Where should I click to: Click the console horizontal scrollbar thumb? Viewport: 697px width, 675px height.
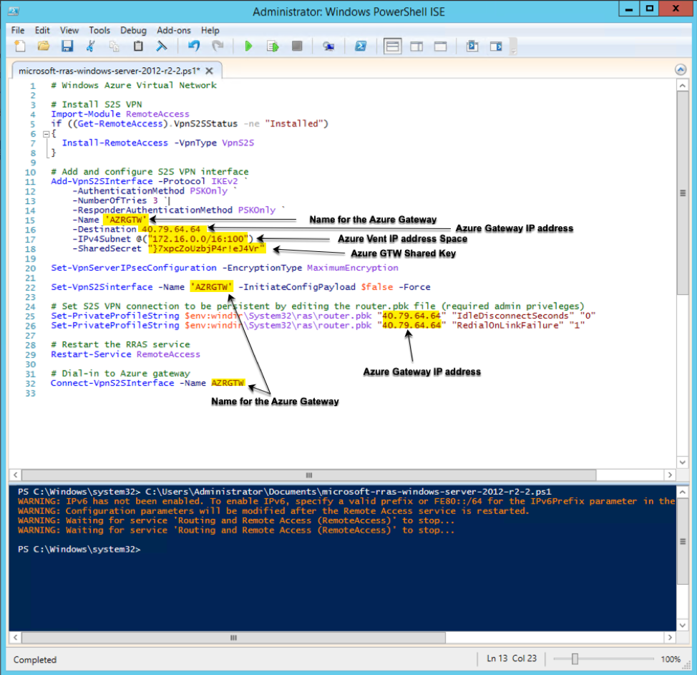tap(233, 638)
